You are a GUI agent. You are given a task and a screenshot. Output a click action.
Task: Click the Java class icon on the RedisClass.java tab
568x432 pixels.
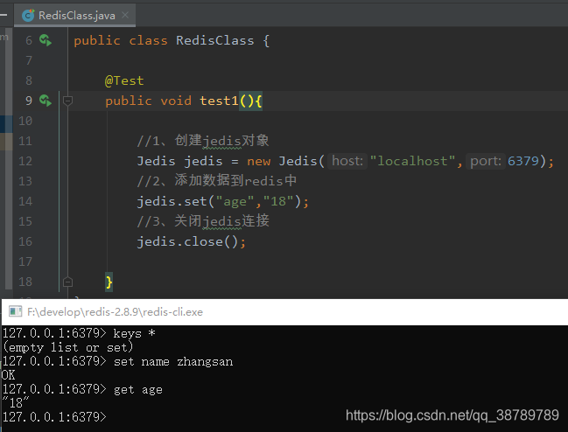(28, 16)
